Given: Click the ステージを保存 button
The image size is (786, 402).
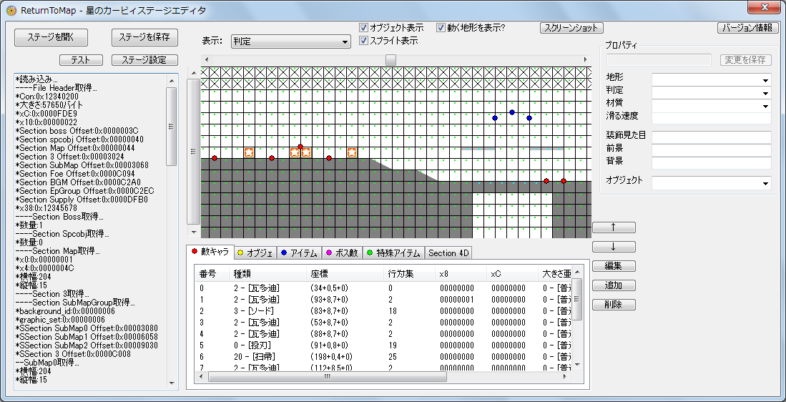Looking at the screenshot, I should click(144, 37).
